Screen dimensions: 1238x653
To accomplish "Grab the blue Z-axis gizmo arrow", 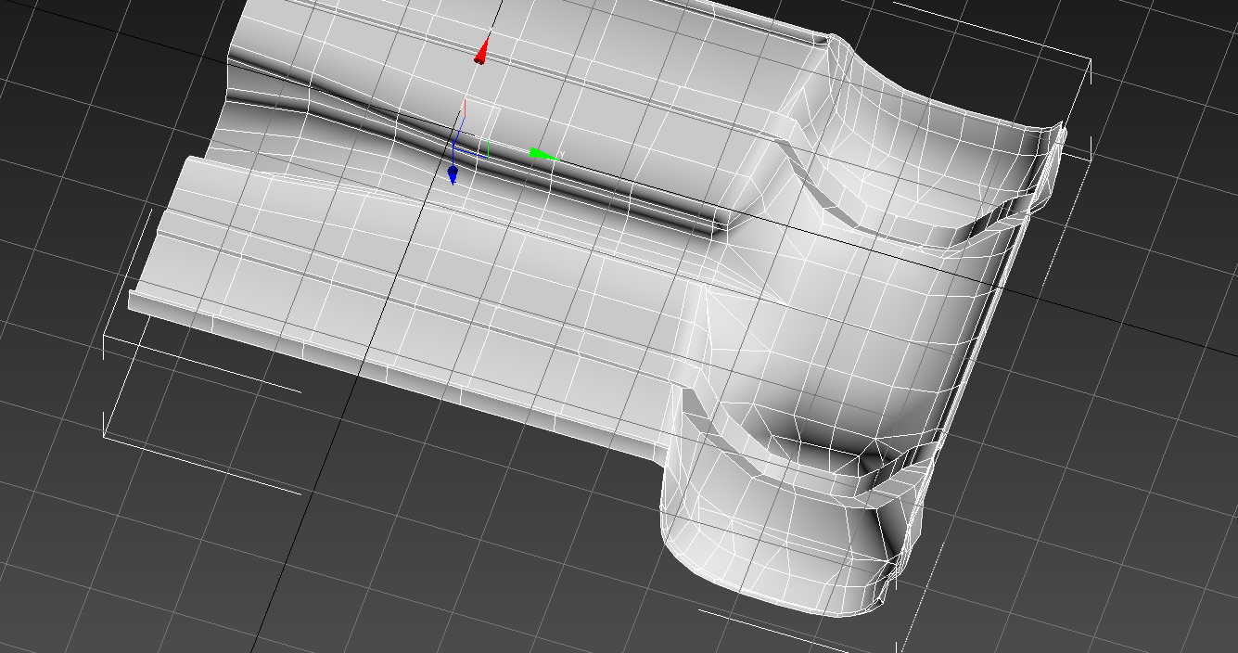I will pyautogui.click(x=453, y=174).
